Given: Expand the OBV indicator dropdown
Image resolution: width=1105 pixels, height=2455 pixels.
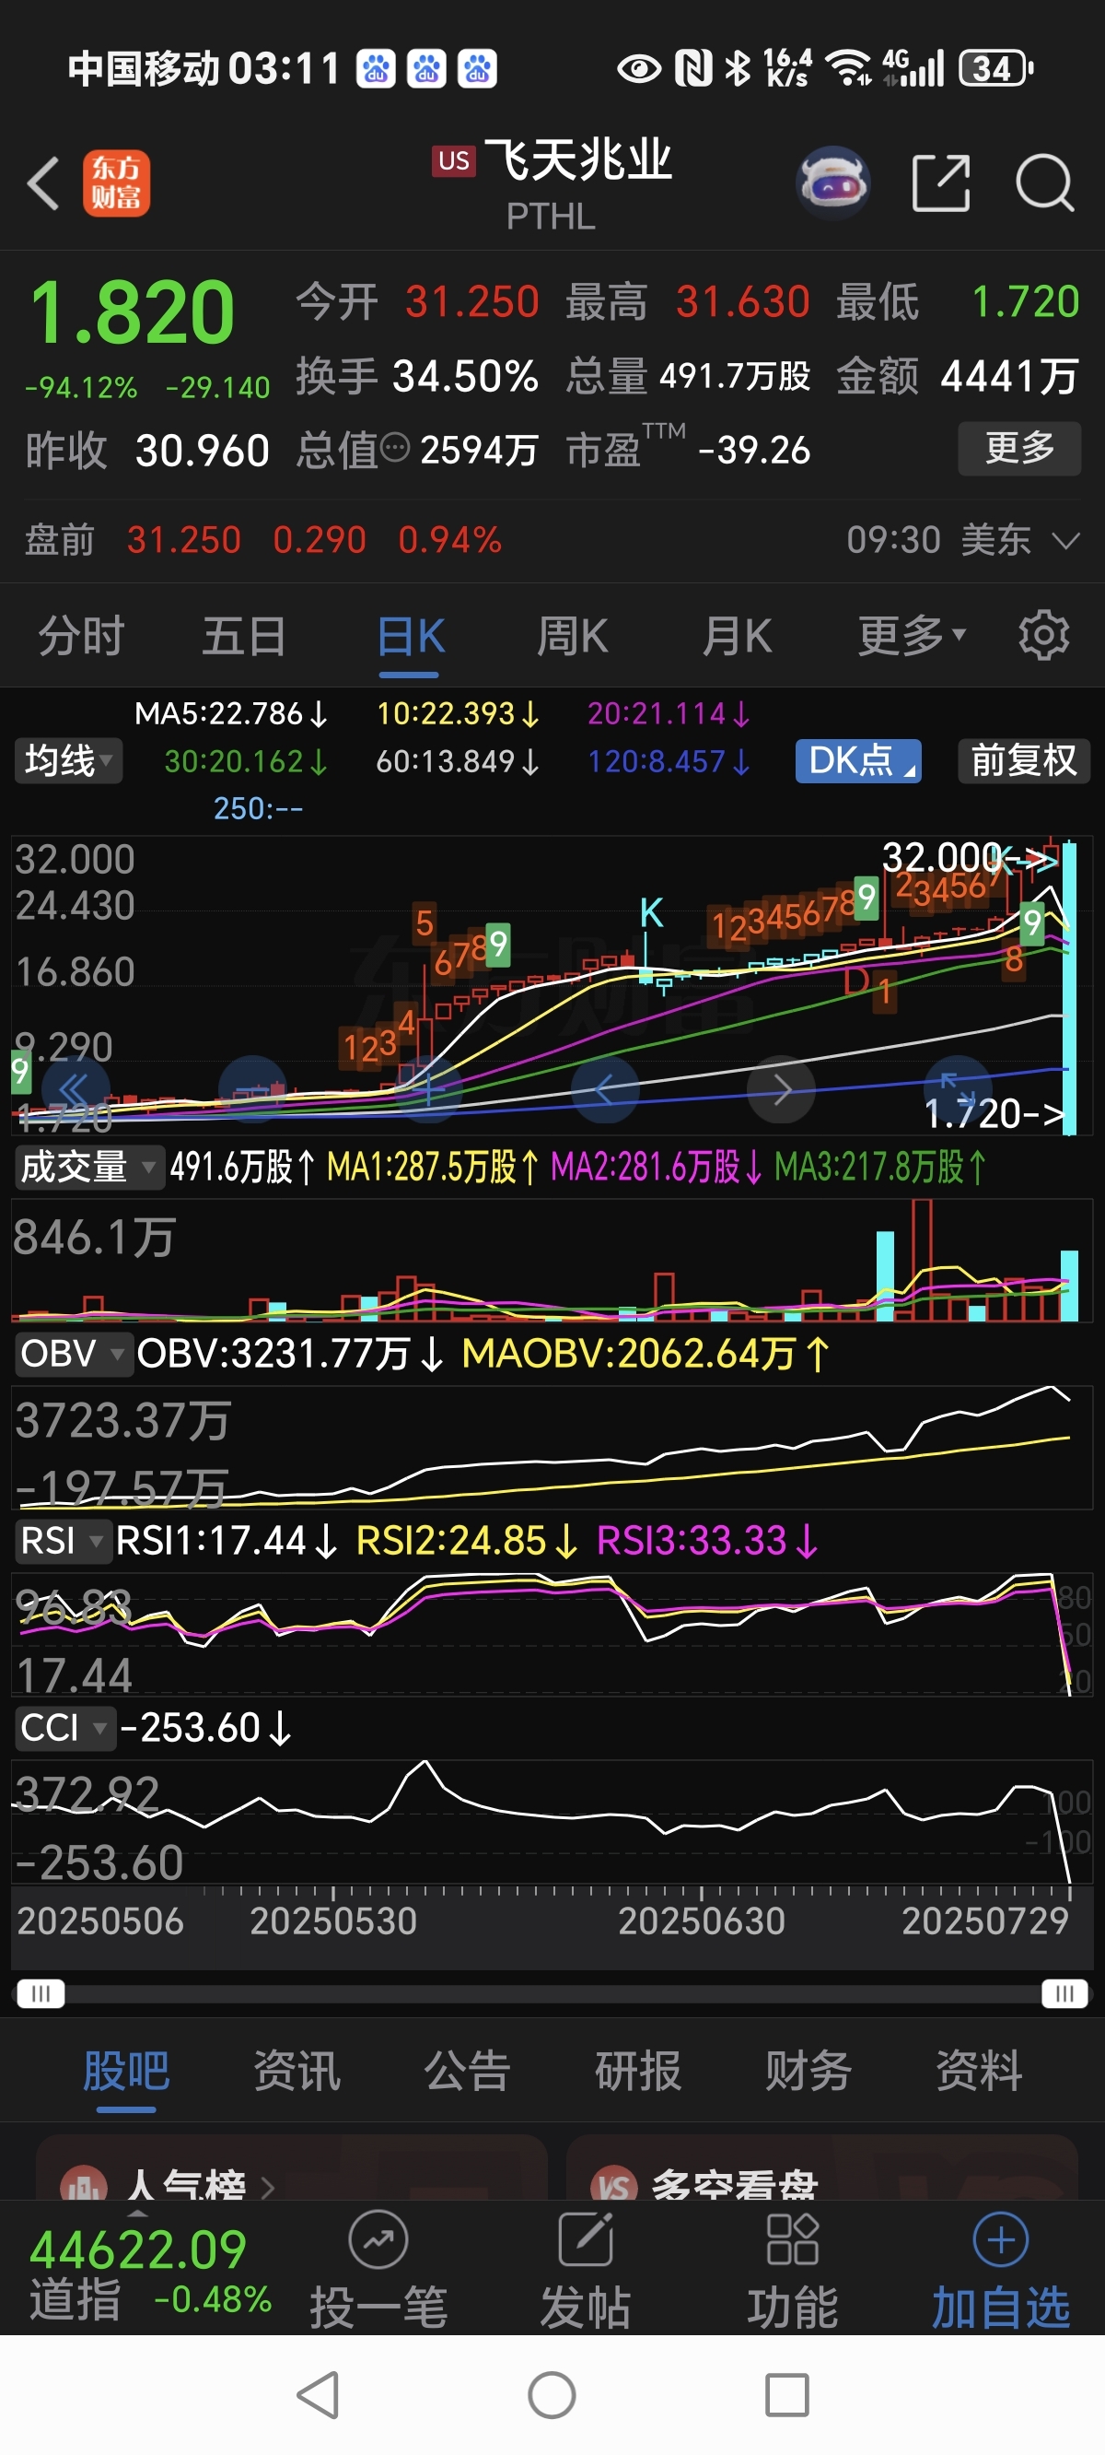Looking at the screenshot, I should tap(73, 1354).
